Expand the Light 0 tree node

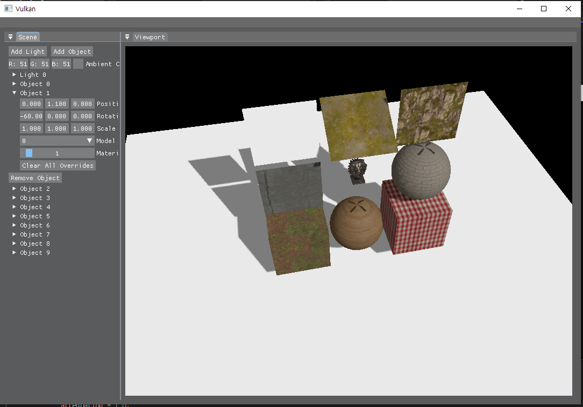pos(15,75)
